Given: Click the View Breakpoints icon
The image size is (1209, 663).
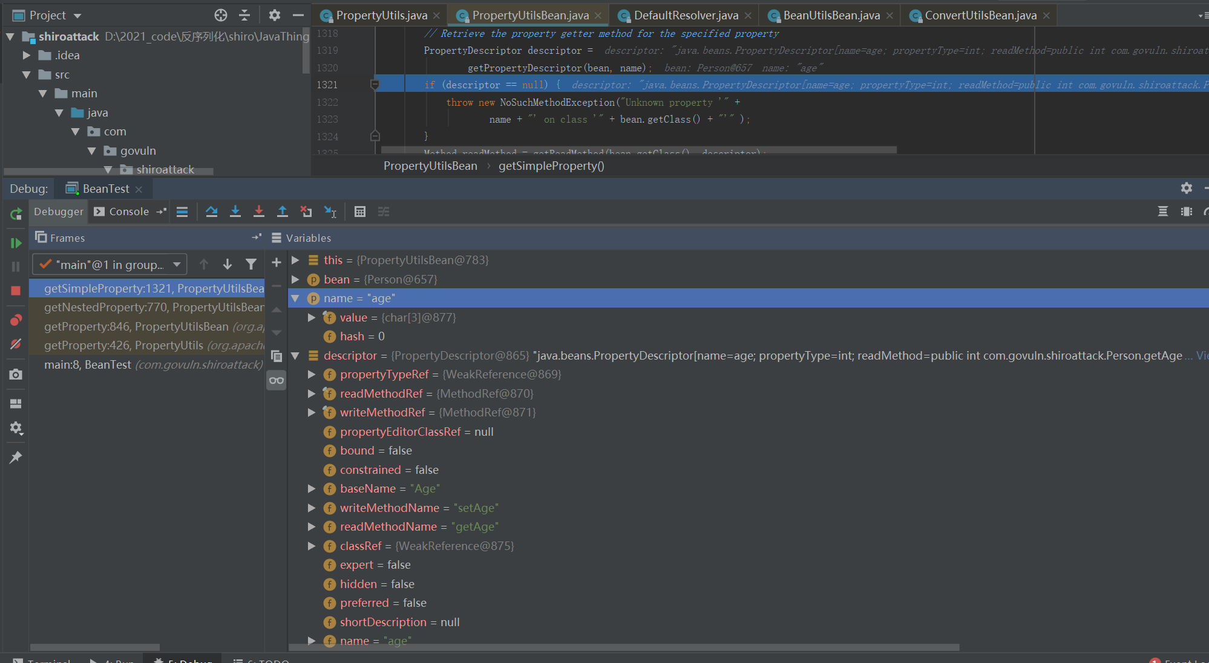Looking at the screenshot, I should (x=16, y=320).
